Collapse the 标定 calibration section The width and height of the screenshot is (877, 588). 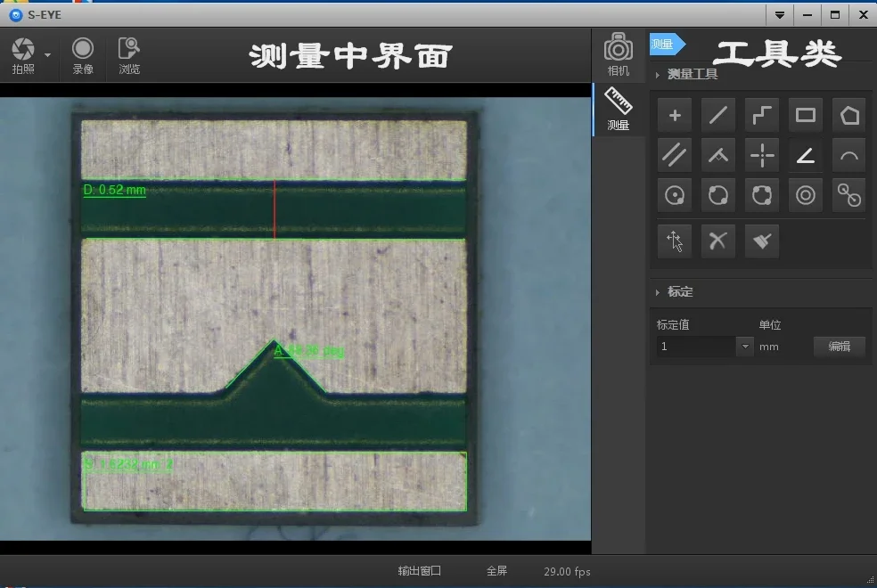coord(658,292)
